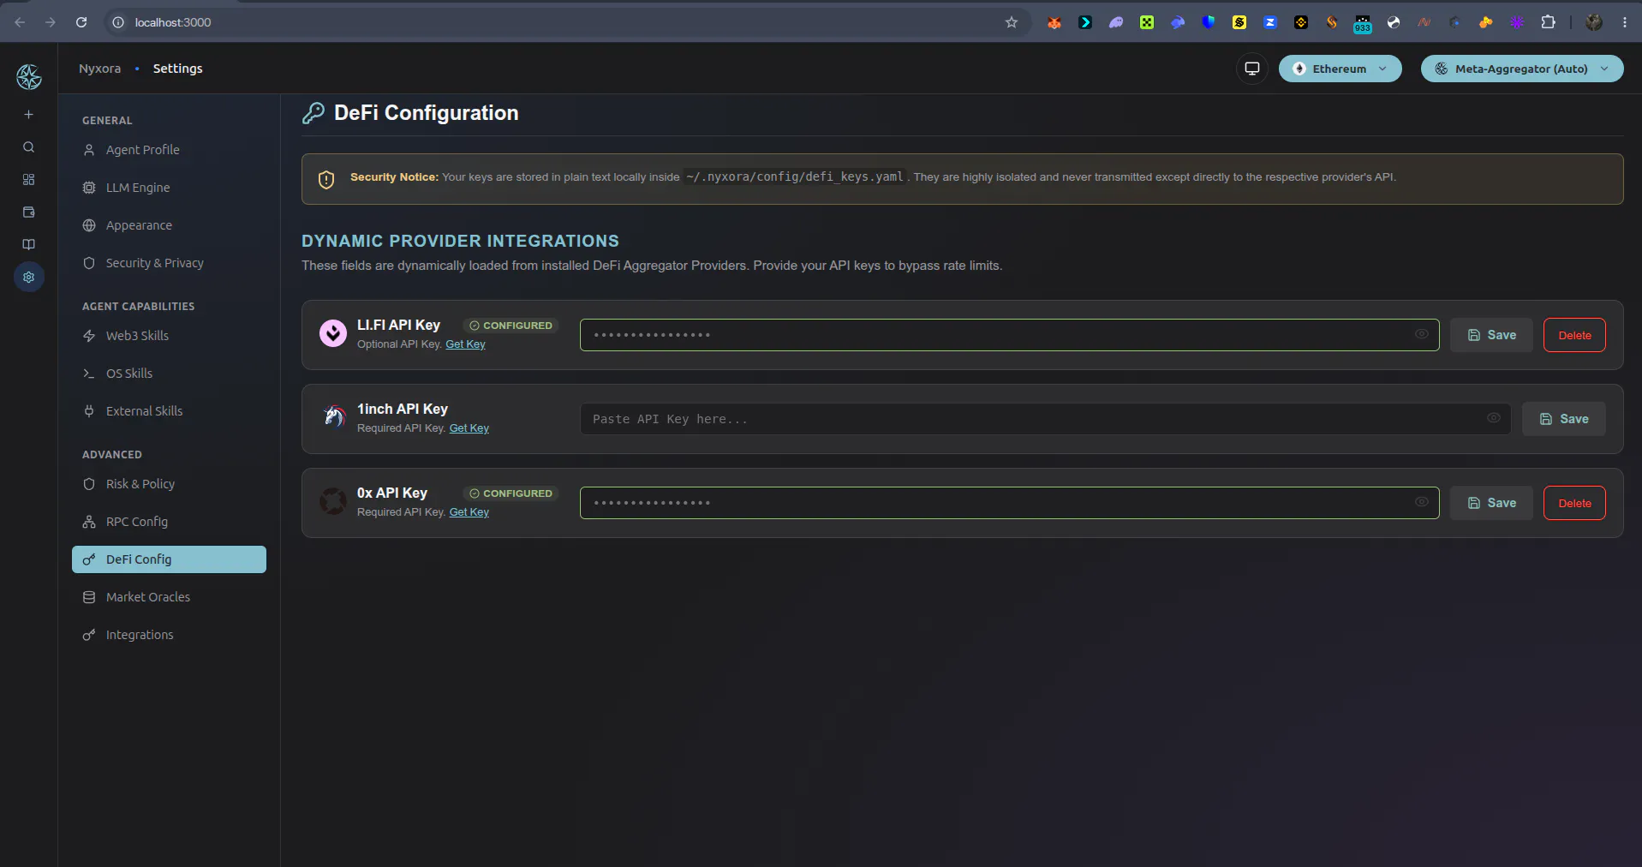1642x867 pixels.
Task: Click CONFIGURED badge on 0x row
Action: pyautogui.click(x=511, y=493)
